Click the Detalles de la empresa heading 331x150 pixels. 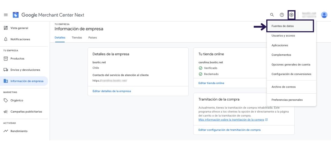pyautogui.click(x=111, y=54)
